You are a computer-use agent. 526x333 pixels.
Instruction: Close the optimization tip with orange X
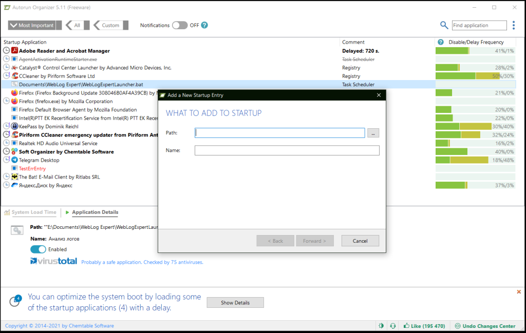click(x=519, y=292)
